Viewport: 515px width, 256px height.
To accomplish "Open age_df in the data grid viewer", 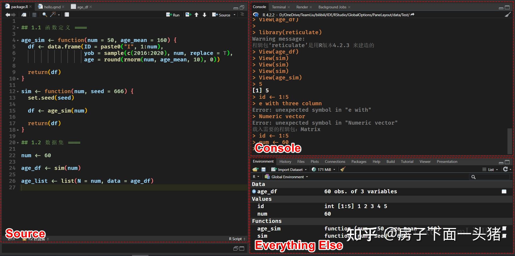I will pos(504,191).
